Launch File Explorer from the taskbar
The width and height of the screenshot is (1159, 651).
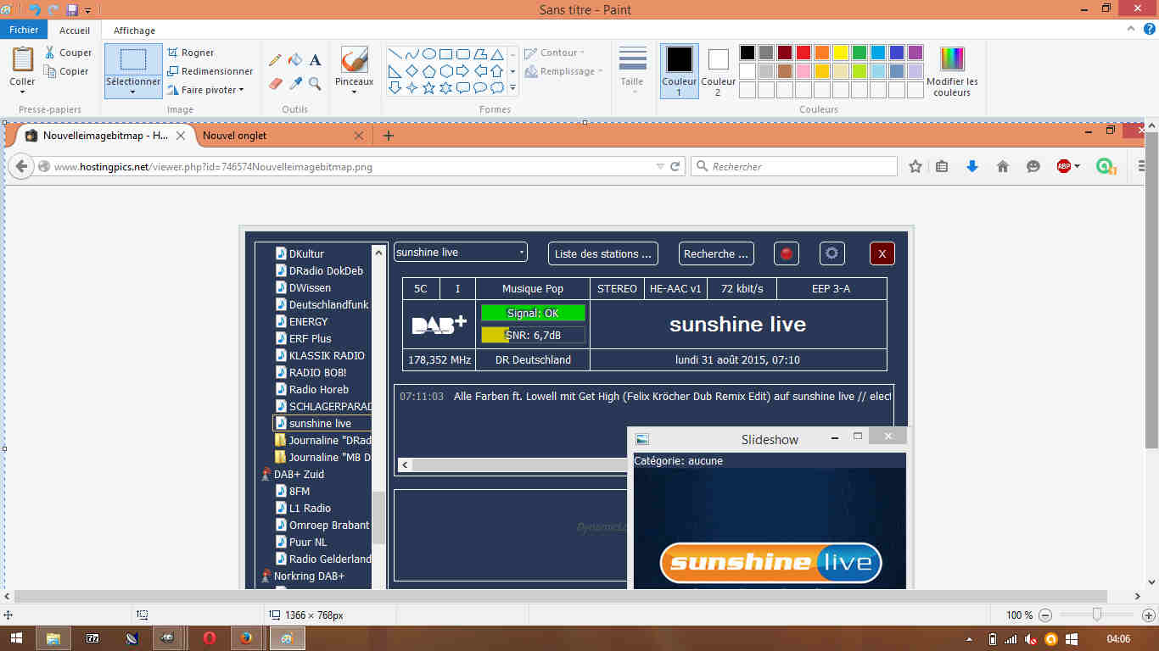(x=53, y=638)
